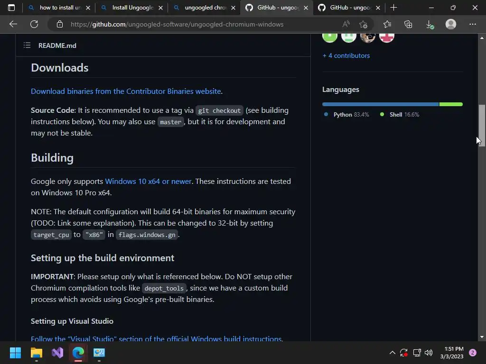Close the 'how to install un' tab
This screenshot has height=364, width=486.
[88, 8]
